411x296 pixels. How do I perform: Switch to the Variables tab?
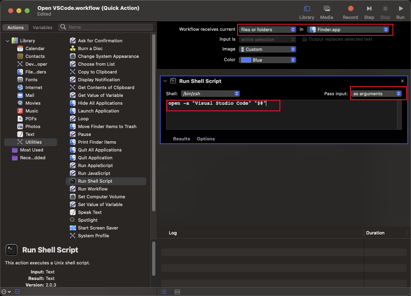43,28
